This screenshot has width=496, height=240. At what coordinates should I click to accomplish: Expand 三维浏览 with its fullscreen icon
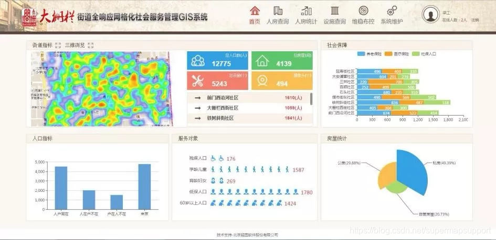pos(90,45)
